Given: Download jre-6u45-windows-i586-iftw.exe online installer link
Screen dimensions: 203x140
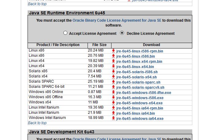Looking at the screenshot, I should [x=144, y=93].
